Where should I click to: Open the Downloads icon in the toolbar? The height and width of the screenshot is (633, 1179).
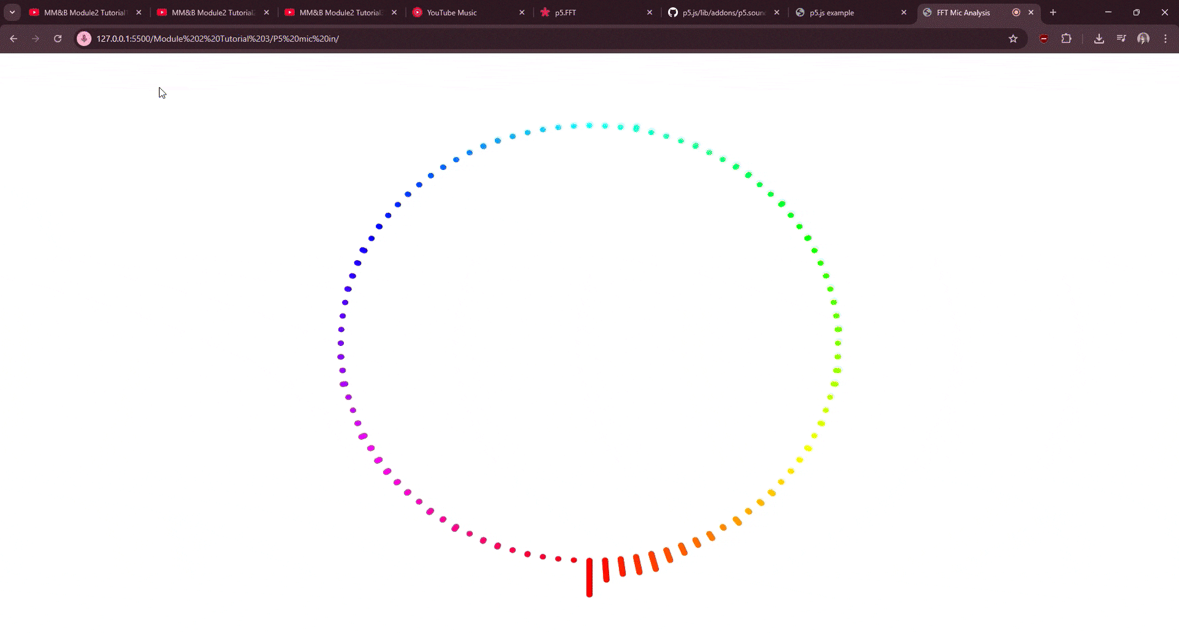[x=1099, y=38]
